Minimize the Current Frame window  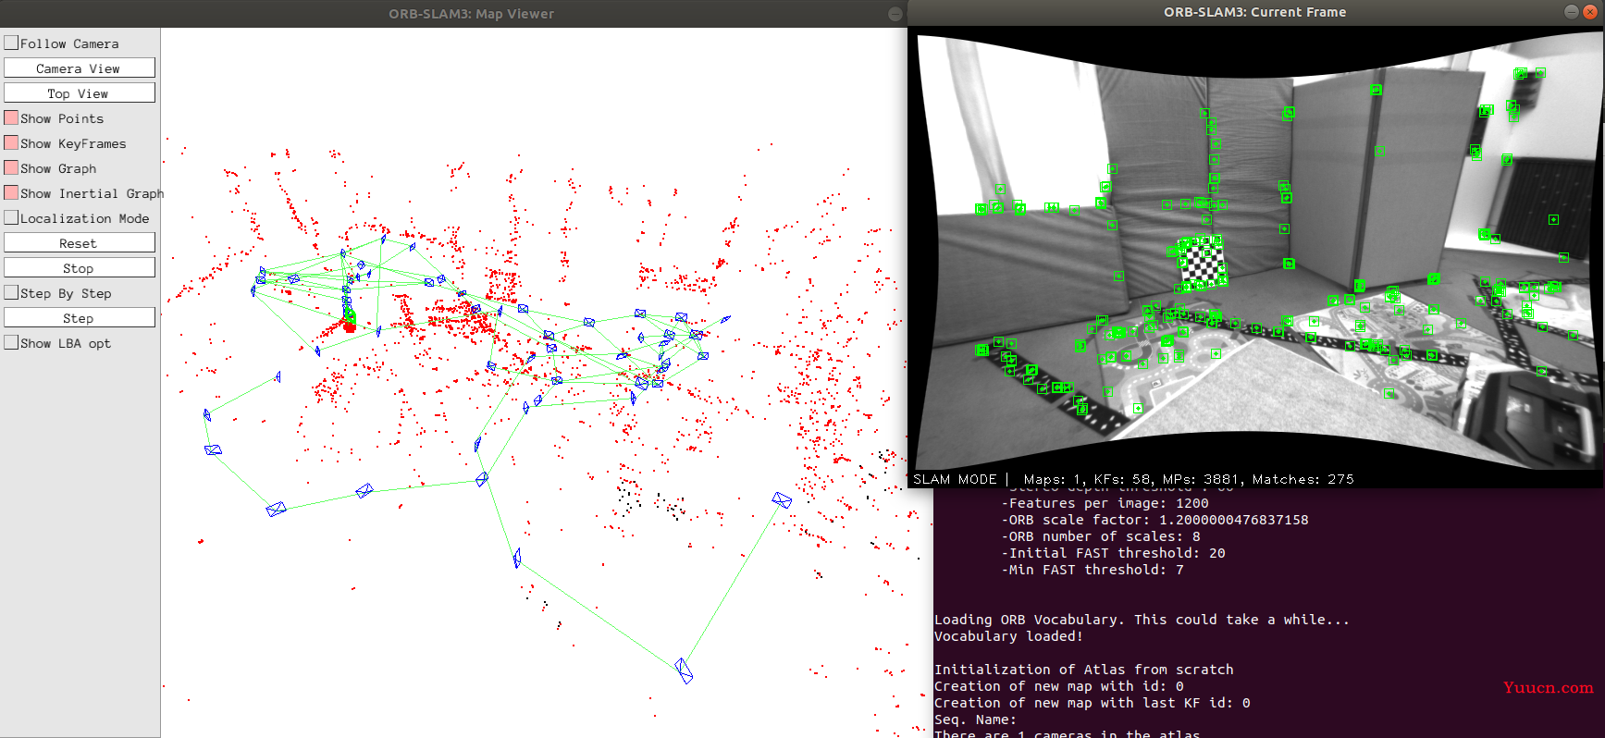tap(1571, 12)
